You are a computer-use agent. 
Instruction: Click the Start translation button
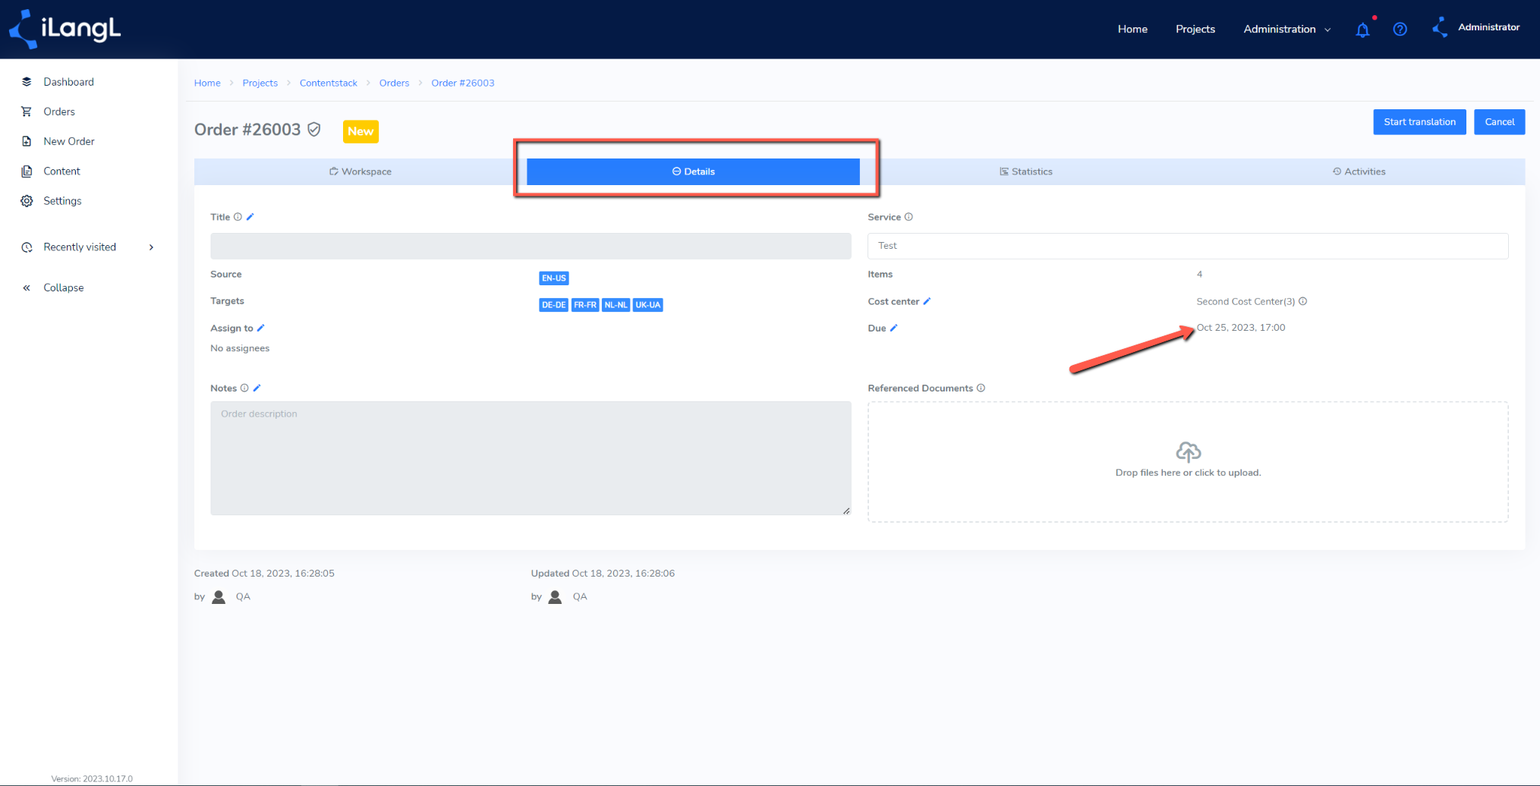pos(1419,122)
